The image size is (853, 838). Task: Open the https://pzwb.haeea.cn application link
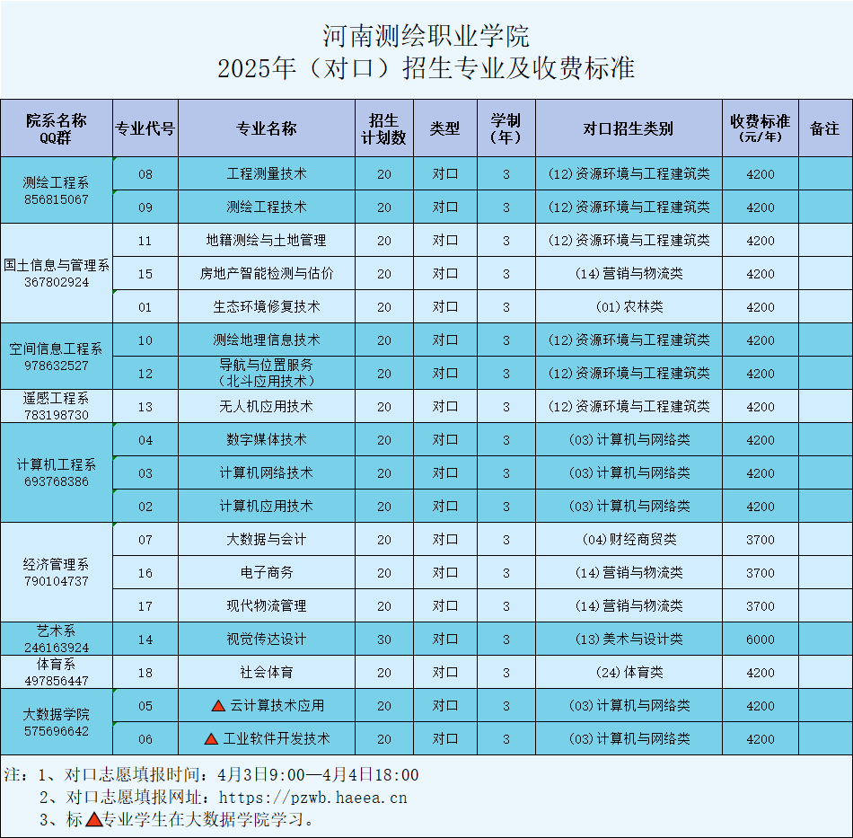[312, 798]
